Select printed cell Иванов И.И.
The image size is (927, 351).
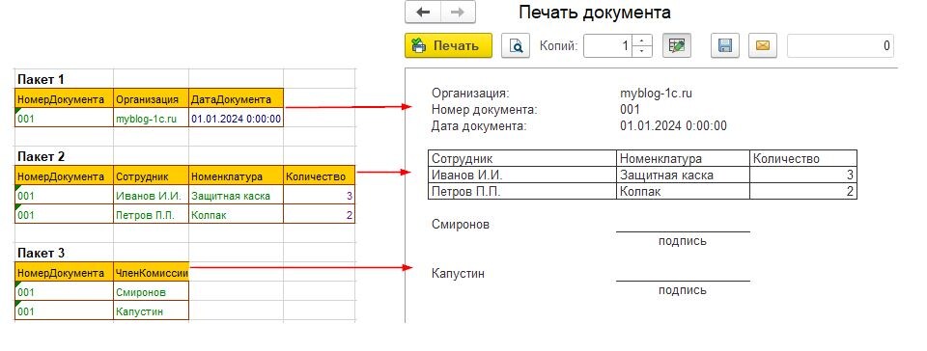(522, 175)
